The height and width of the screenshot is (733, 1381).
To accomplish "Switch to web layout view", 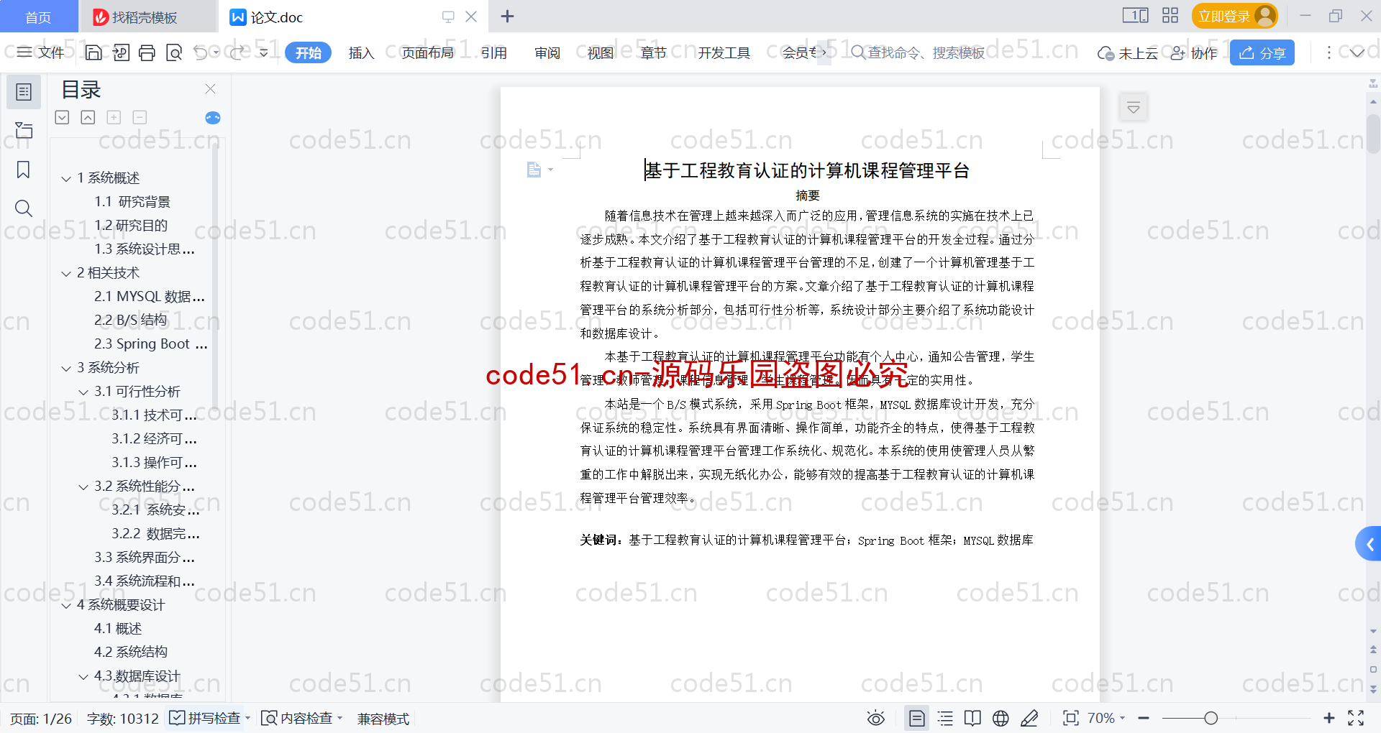I will click(1001, 718).
